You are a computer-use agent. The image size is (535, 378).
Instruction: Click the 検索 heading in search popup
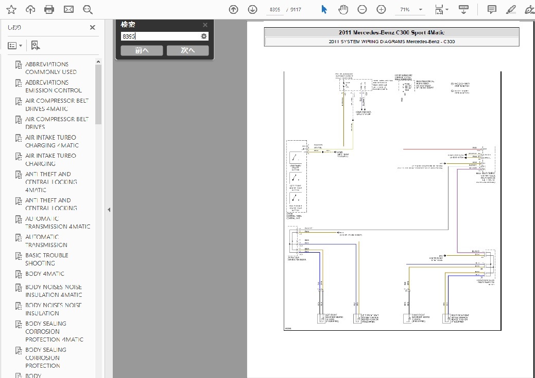click(x=128, y=25)
